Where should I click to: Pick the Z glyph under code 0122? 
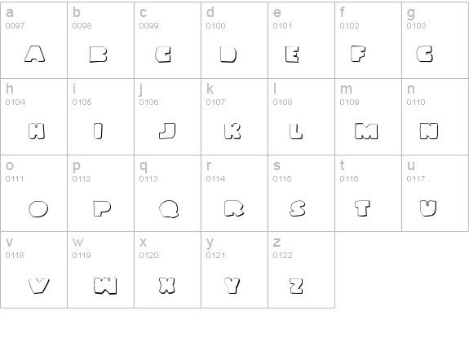coord(296,286)
